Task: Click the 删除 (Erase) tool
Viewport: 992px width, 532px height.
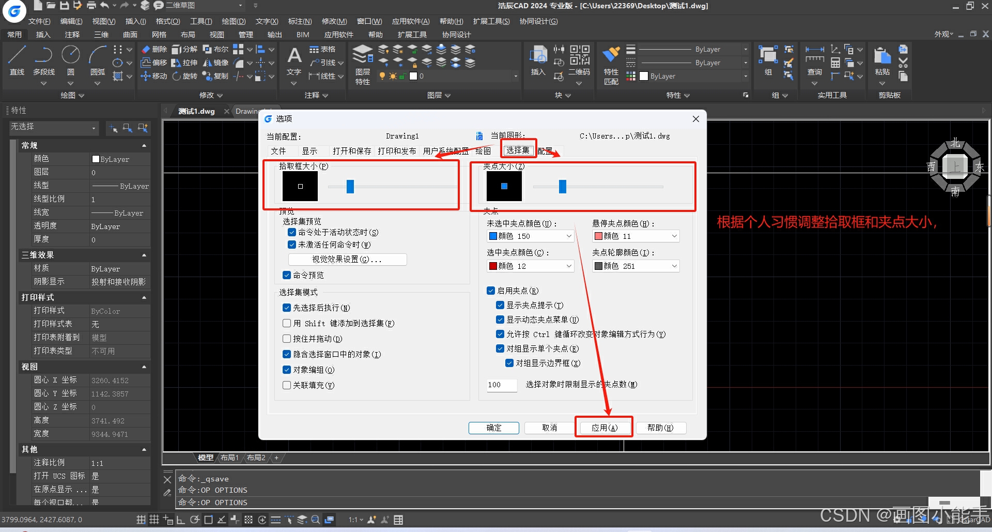Action: coord(154,49)
